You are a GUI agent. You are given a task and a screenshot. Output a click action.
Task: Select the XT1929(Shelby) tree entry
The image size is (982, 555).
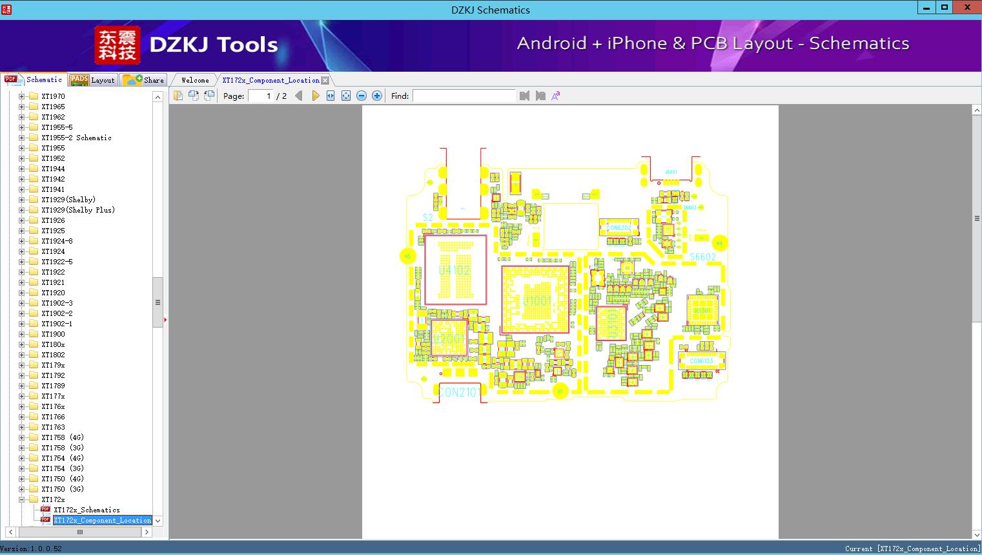[x=68, y=200]
